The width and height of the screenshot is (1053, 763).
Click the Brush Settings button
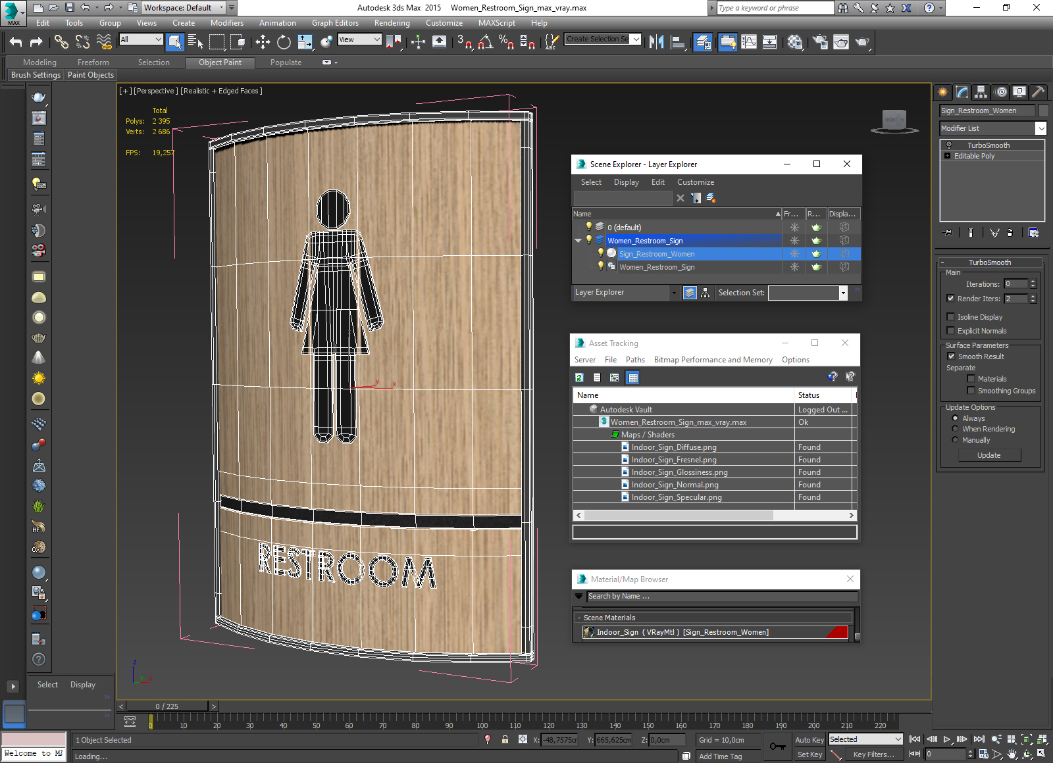(x=36, y=75)
